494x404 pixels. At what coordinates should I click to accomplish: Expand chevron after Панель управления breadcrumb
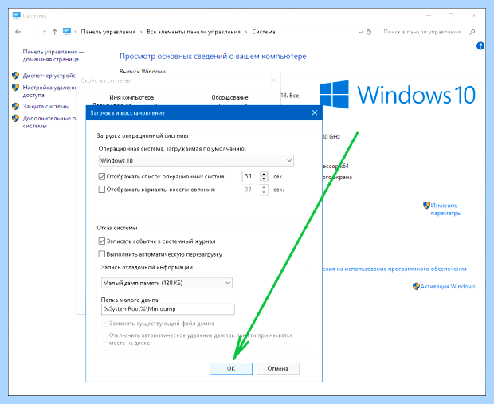141,32
